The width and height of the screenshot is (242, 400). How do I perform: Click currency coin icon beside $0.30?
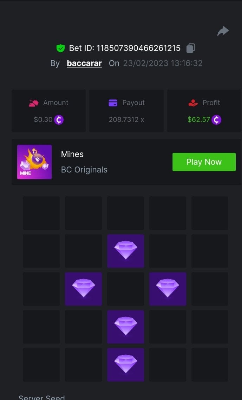pyautogui.click(x=59, y=120)
